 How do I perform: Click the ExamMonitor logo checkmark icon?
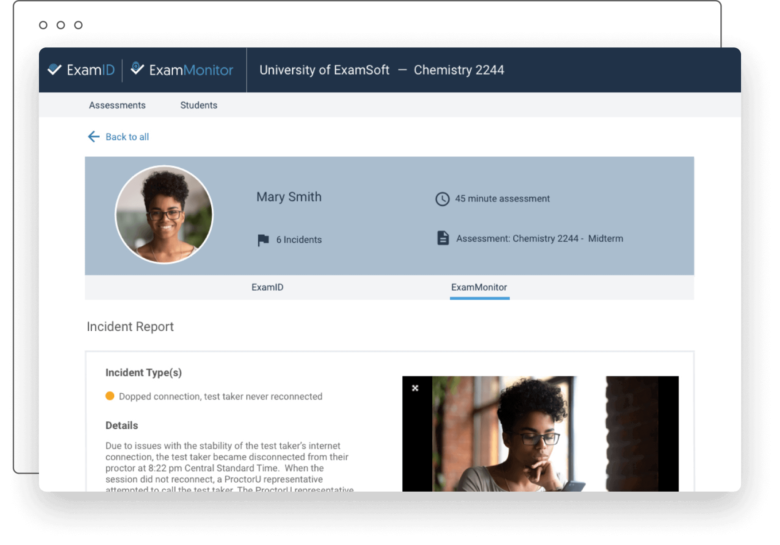click(x=137, y=68)
